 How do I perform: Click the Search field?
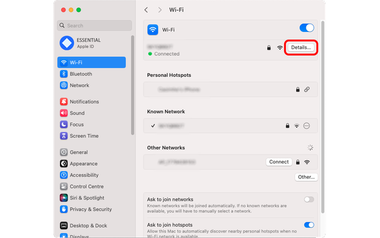point(94,26)
